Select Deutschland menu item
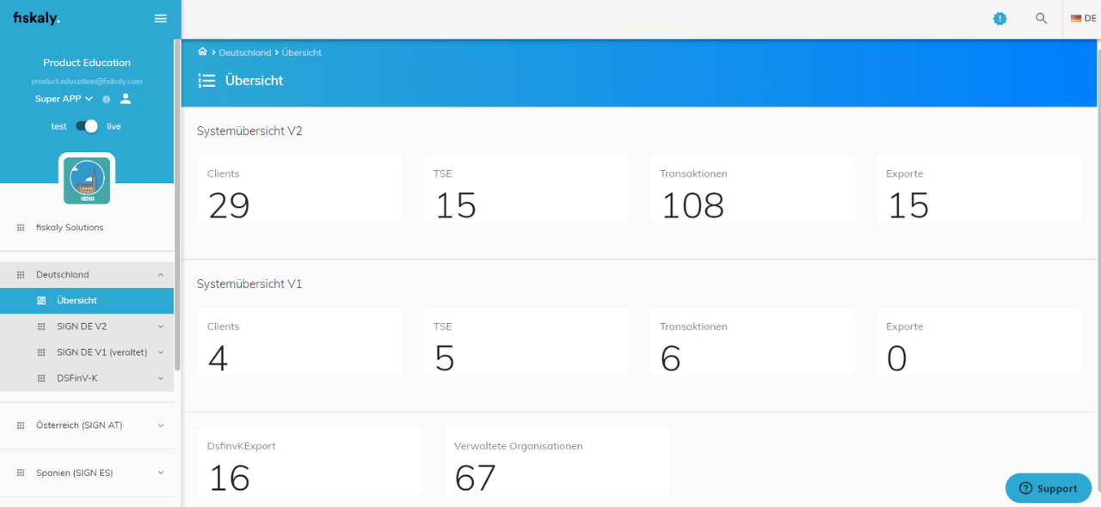The width and height of the screenshot is (1101, 507). click(87, 275)
